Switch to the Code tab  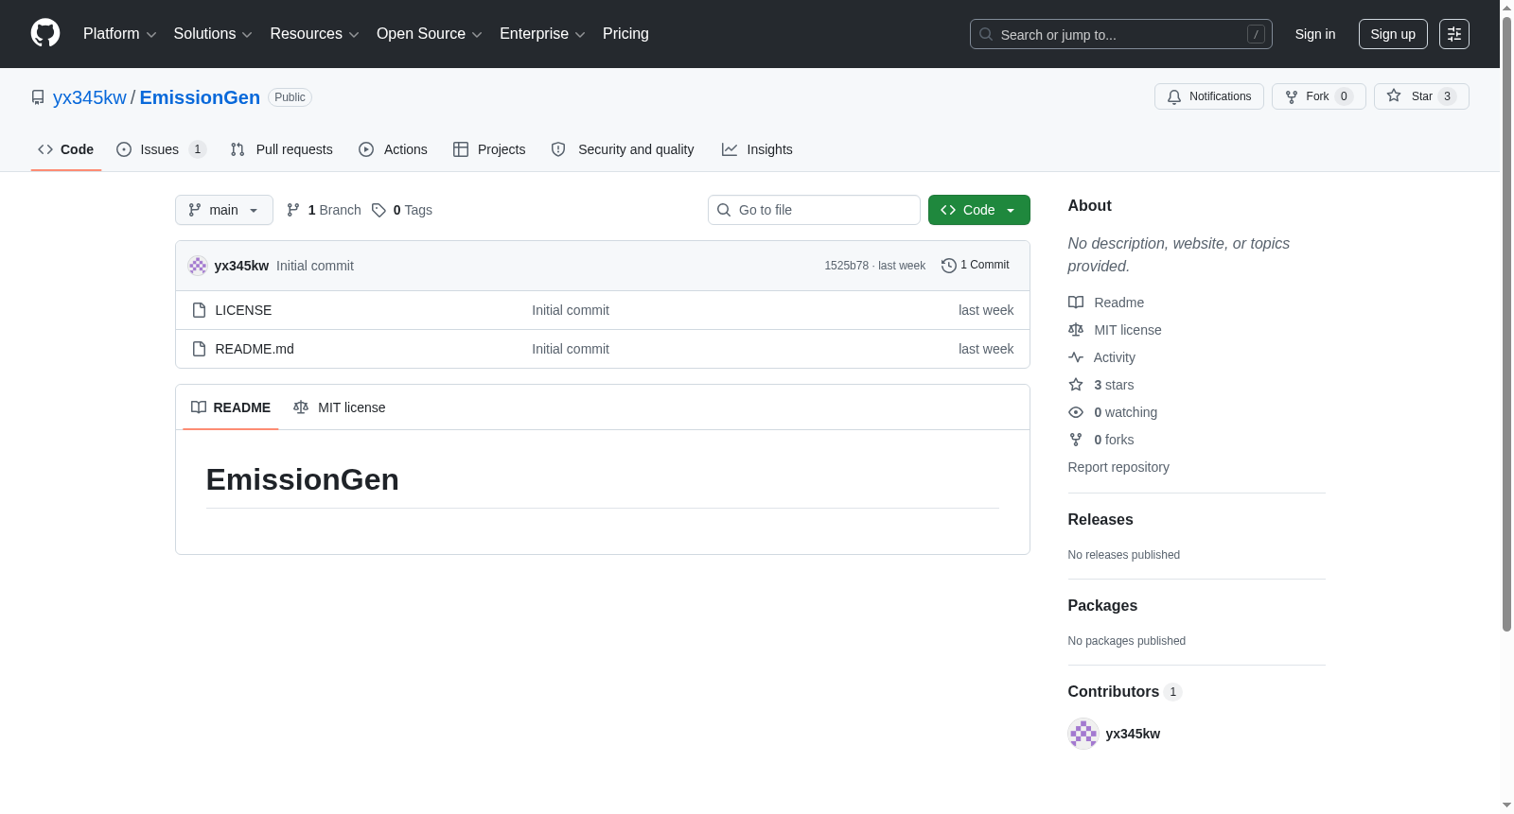pyautogui.click(x=66, y=149)
